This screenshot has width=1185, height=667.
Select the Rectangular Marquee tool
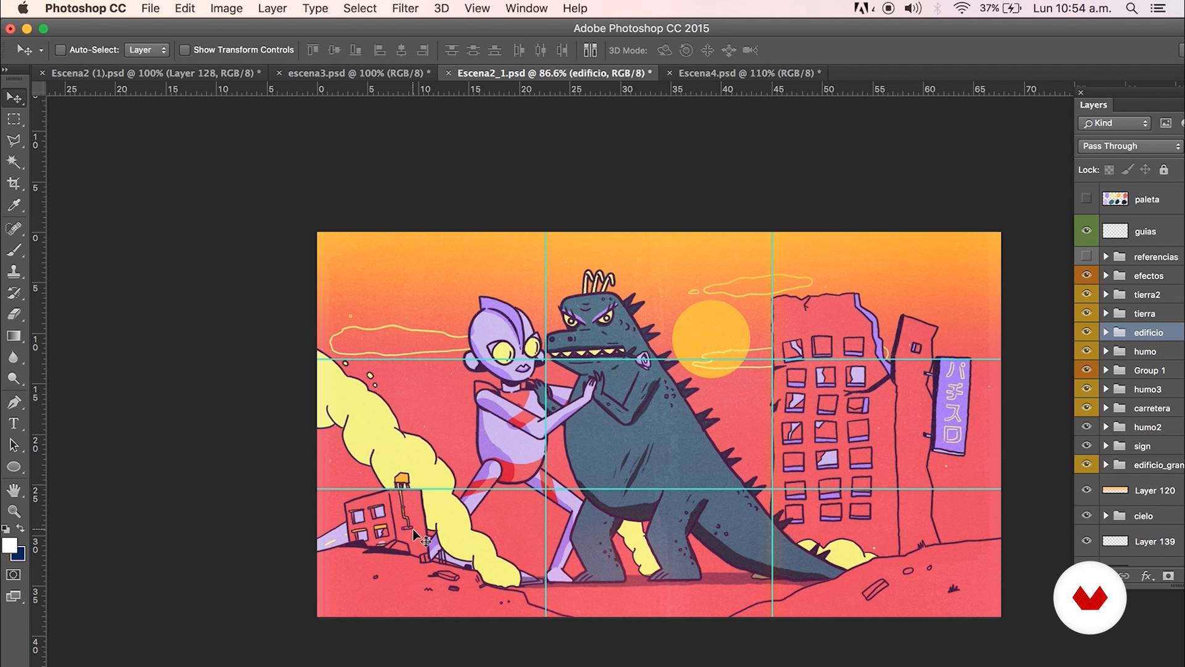14,119
